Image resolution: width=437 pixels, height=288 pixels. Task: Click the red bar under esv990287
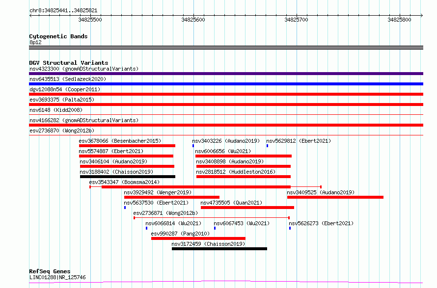coord(198,239)
